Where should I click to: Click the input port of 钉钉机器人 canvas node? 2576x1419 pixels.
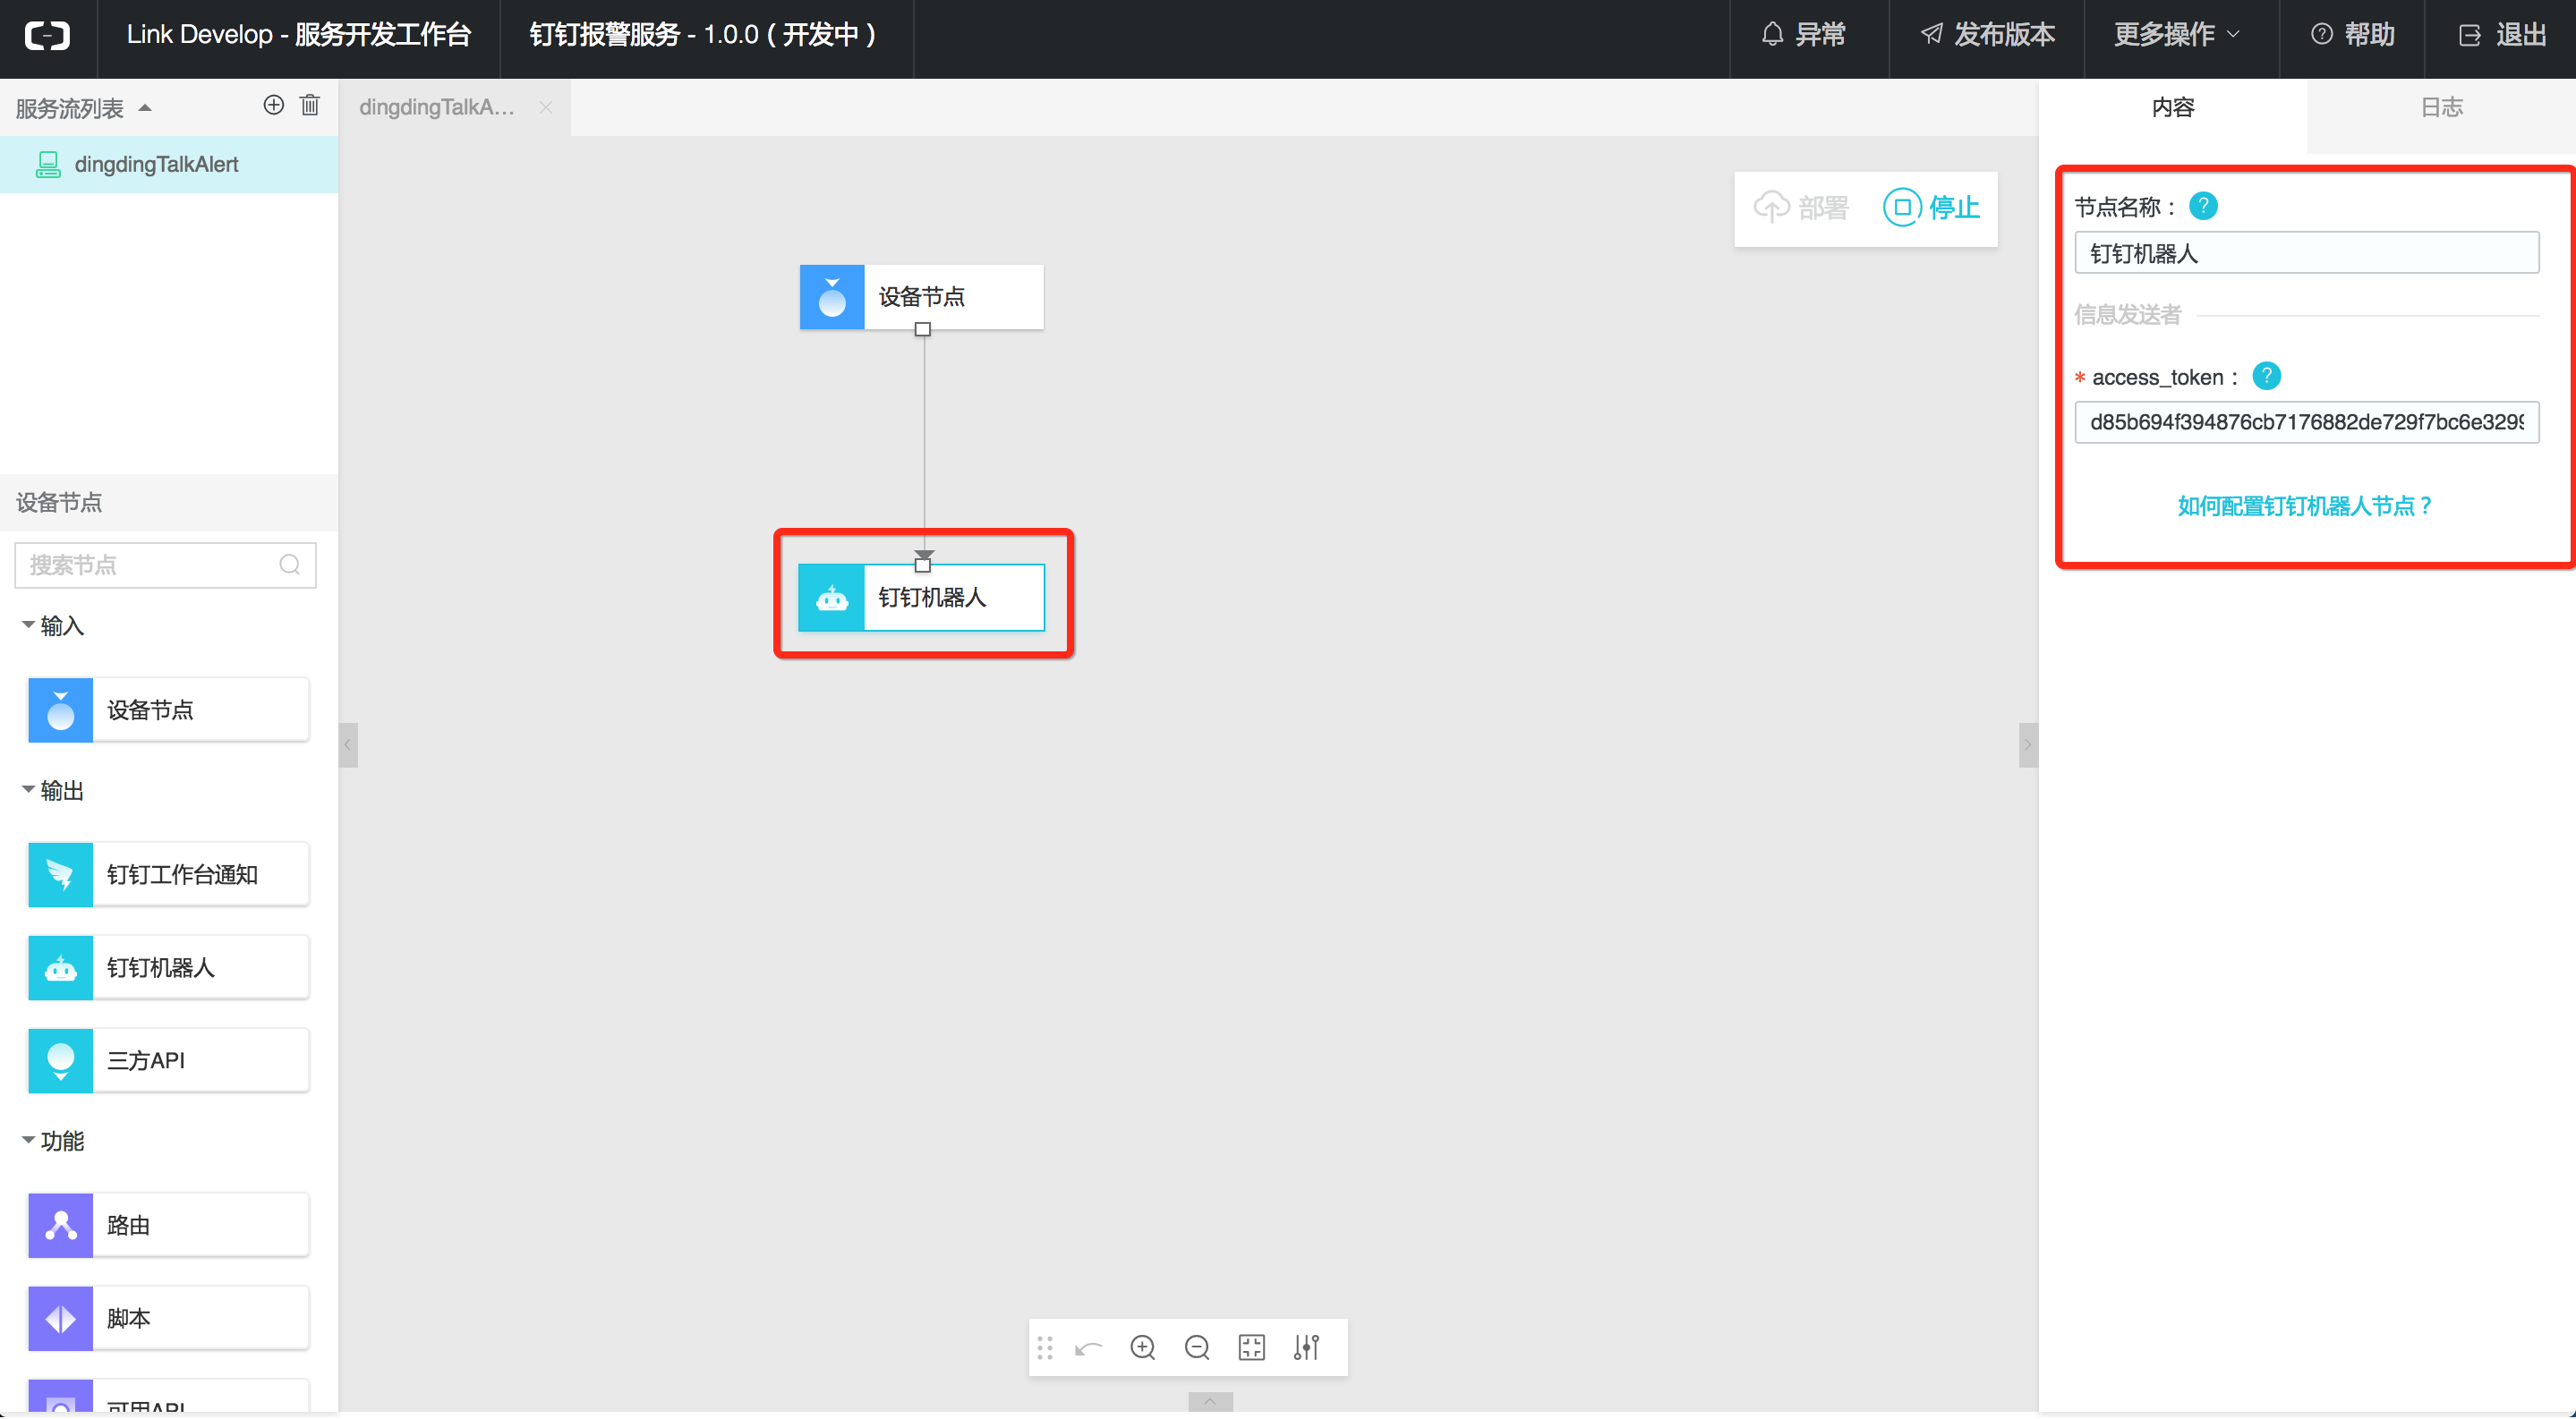(x=923, y=565)
